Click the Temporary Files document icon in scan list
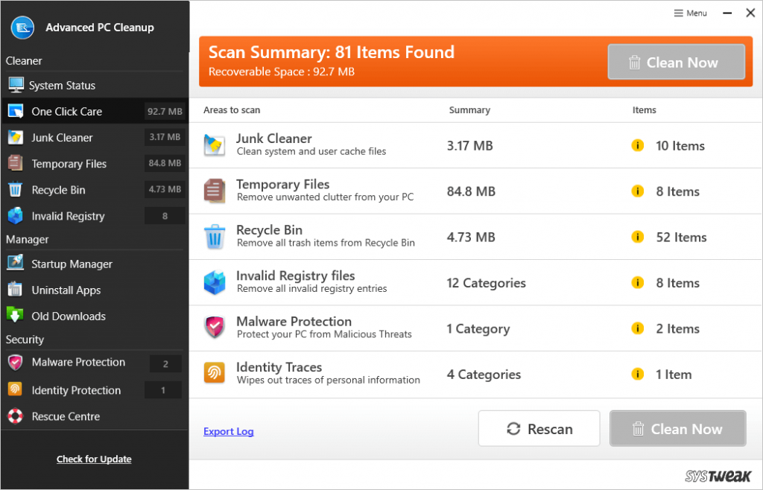 coord(215,191)
